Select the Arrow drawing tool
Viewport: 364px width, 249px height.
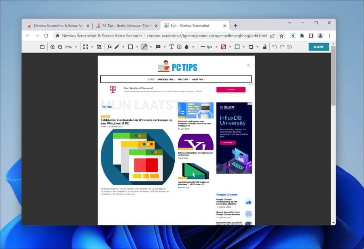[x=144, y=47]
